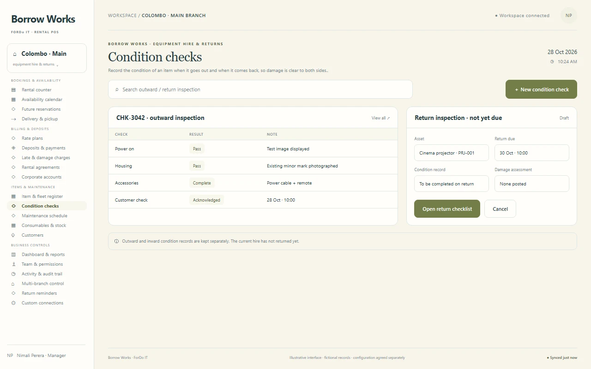Click the NP avatar at top right
Screen dimensions: 591x369
point(569,15)
